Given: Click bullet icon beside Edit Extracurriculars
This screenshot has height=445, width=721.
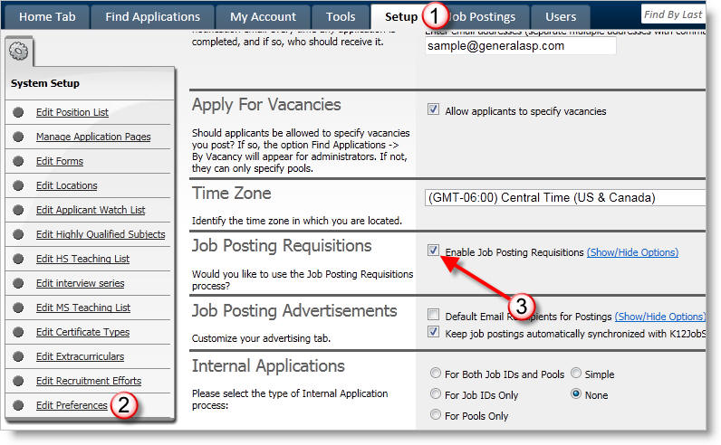Looking at the screenshot, I should click(18, 356).
